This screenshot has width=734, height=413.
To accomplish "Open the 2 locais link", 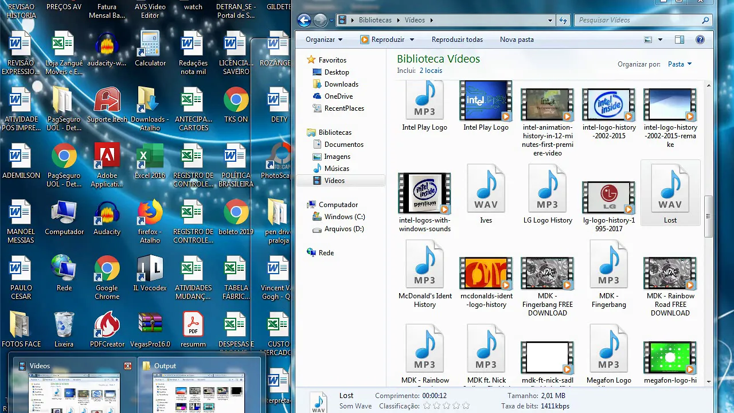I will pyautogui.click(x=431, y=71).
